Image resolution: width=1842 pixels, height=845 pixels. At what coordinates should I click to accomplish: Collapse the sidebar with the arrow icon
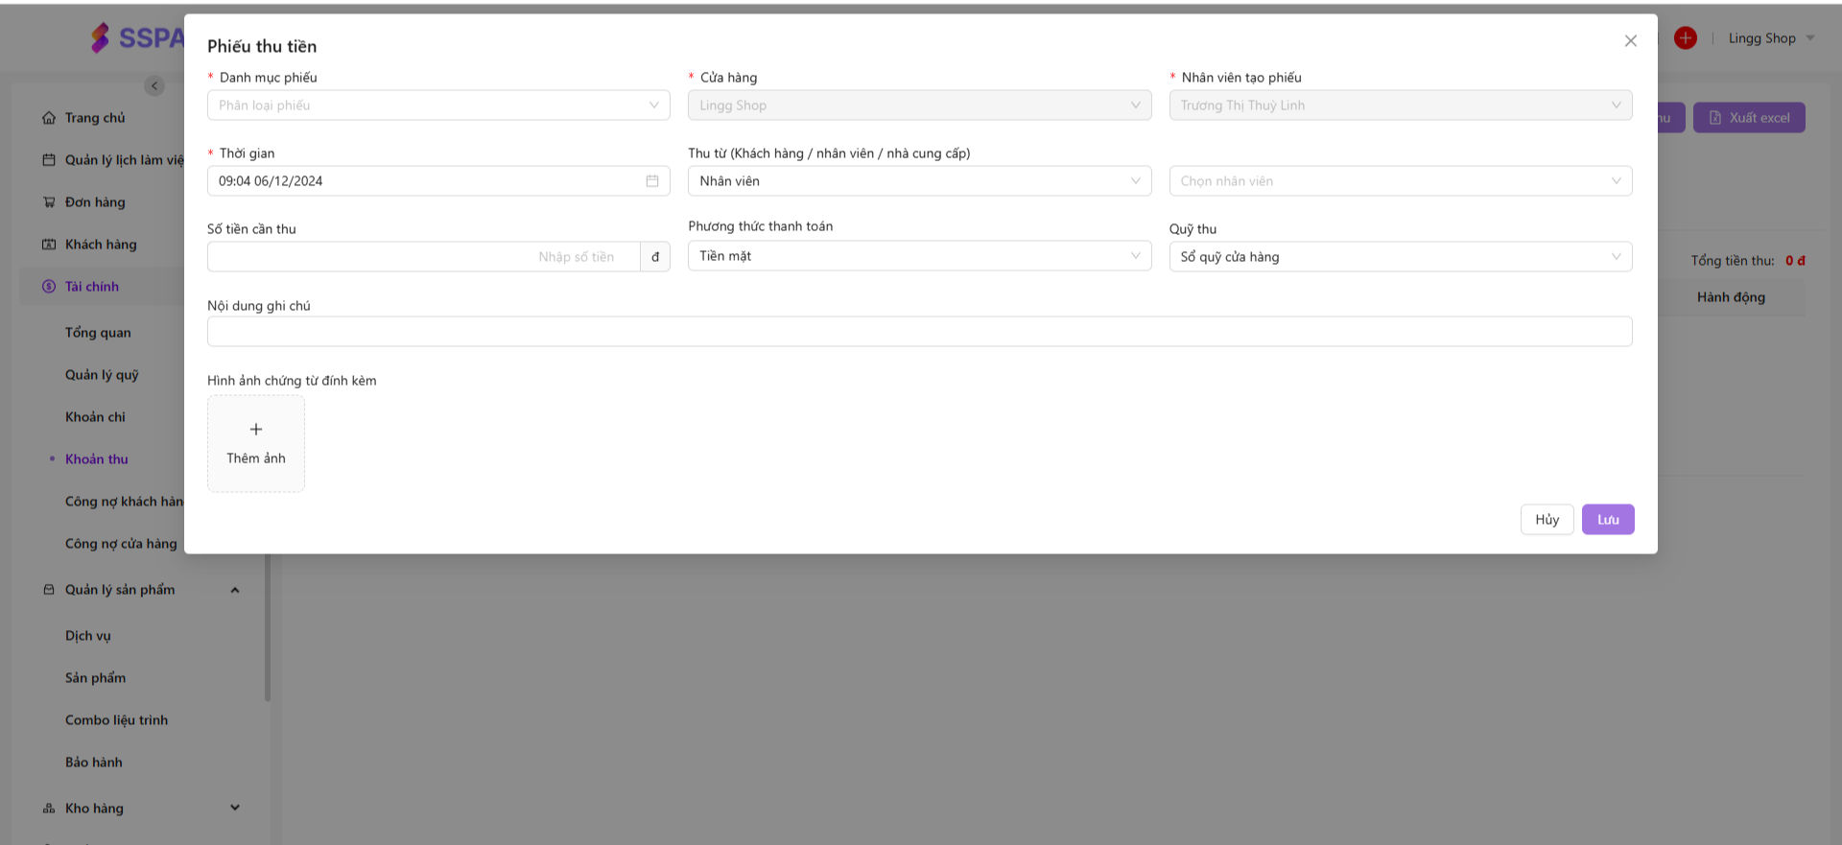click(154, 86)
